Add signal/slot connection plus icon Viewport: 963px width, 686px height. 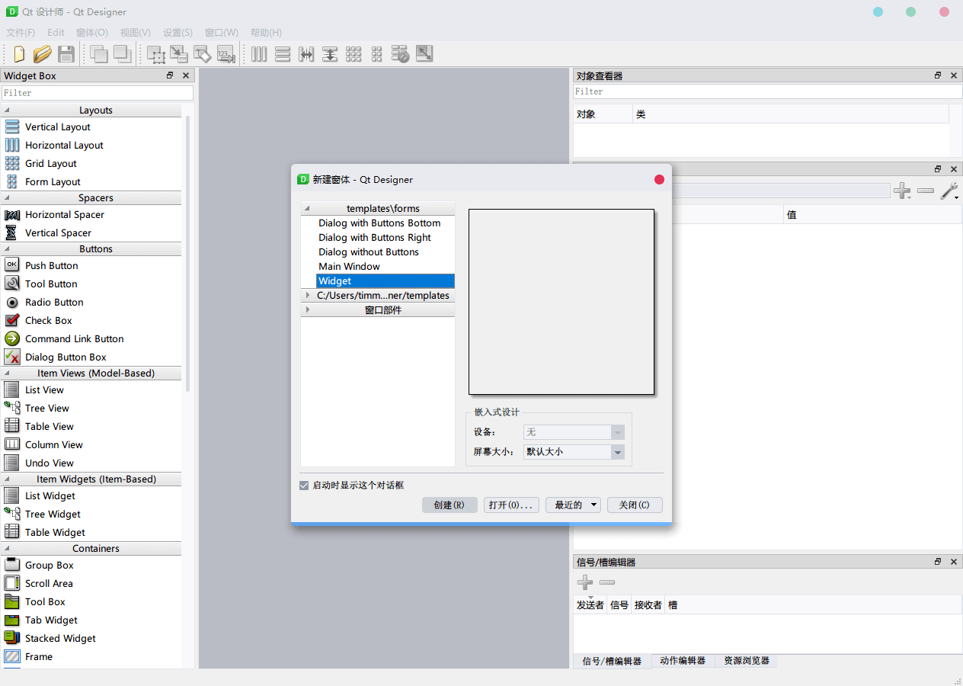coord(585,582)
